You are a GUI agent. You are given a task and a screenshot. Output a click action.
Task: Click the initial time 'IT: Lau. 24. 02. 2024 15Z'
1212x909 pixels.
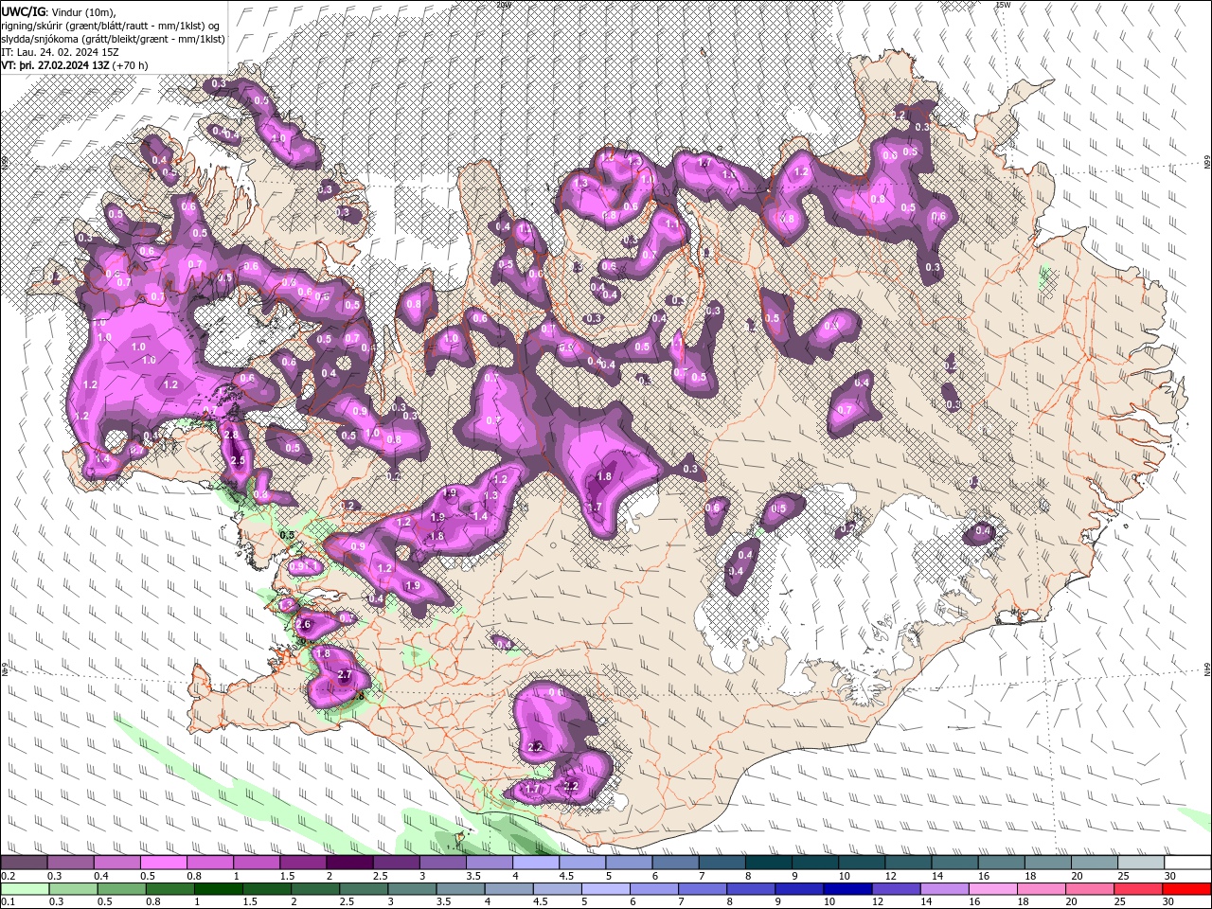pos(62,52)
